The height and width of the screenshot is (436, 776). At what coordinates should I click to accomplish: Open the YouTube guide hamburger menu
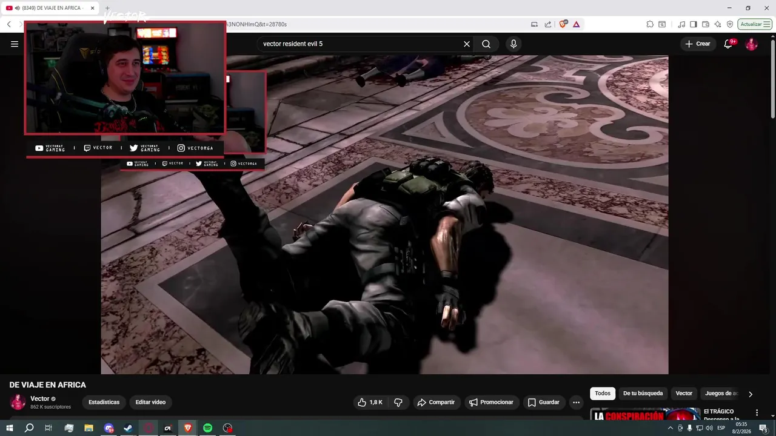point(15,44)
